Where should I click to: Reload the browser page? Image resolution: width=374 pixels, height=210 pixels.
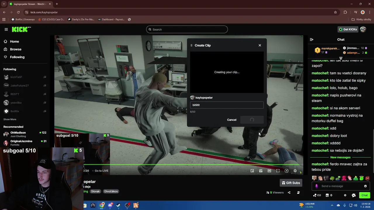(18, 12)
